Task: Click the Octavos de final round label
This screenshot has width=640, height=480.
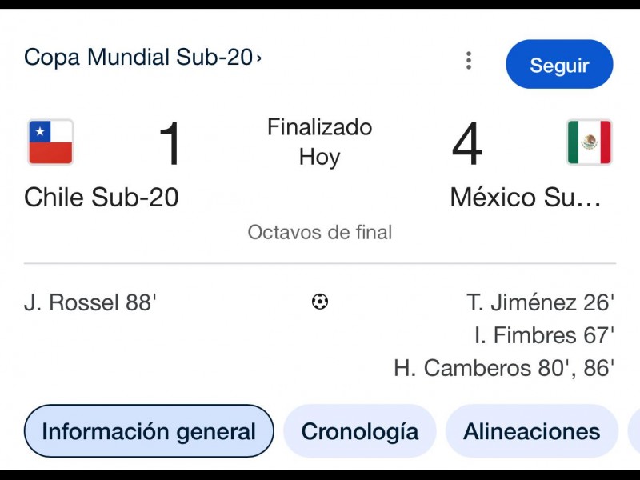Action: pos(320,233)
